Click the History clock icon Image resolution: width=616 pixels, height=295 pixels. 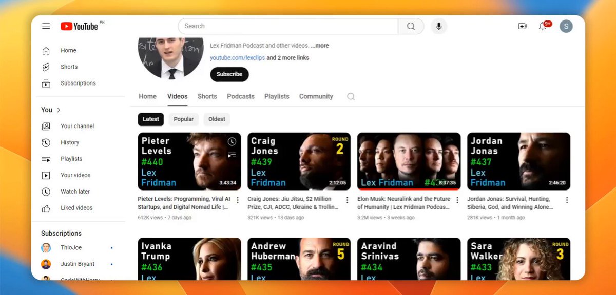[x=46, y=143]
